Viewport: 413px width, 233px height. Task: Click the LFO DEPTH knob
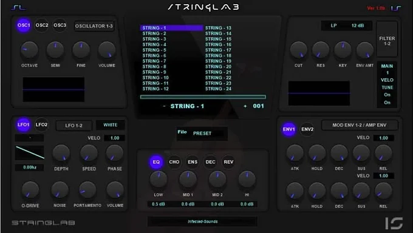61,153
